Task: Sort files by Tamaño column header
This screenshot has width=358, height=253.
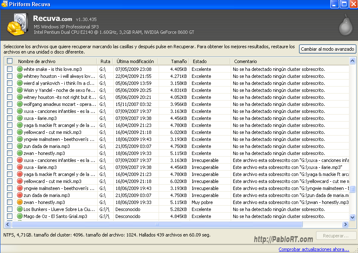Action: click(x=174, y=61)
